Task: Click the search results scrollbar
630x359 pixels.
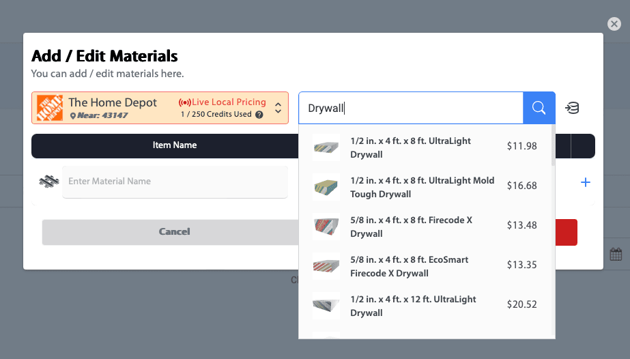Action: pyautogui.click(x=553, y=147)
